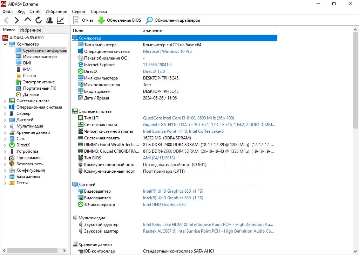This screenshot has height=255, width=359.
Task: Switch to the Избранное tab in side panel
Action: pos(30,30)
